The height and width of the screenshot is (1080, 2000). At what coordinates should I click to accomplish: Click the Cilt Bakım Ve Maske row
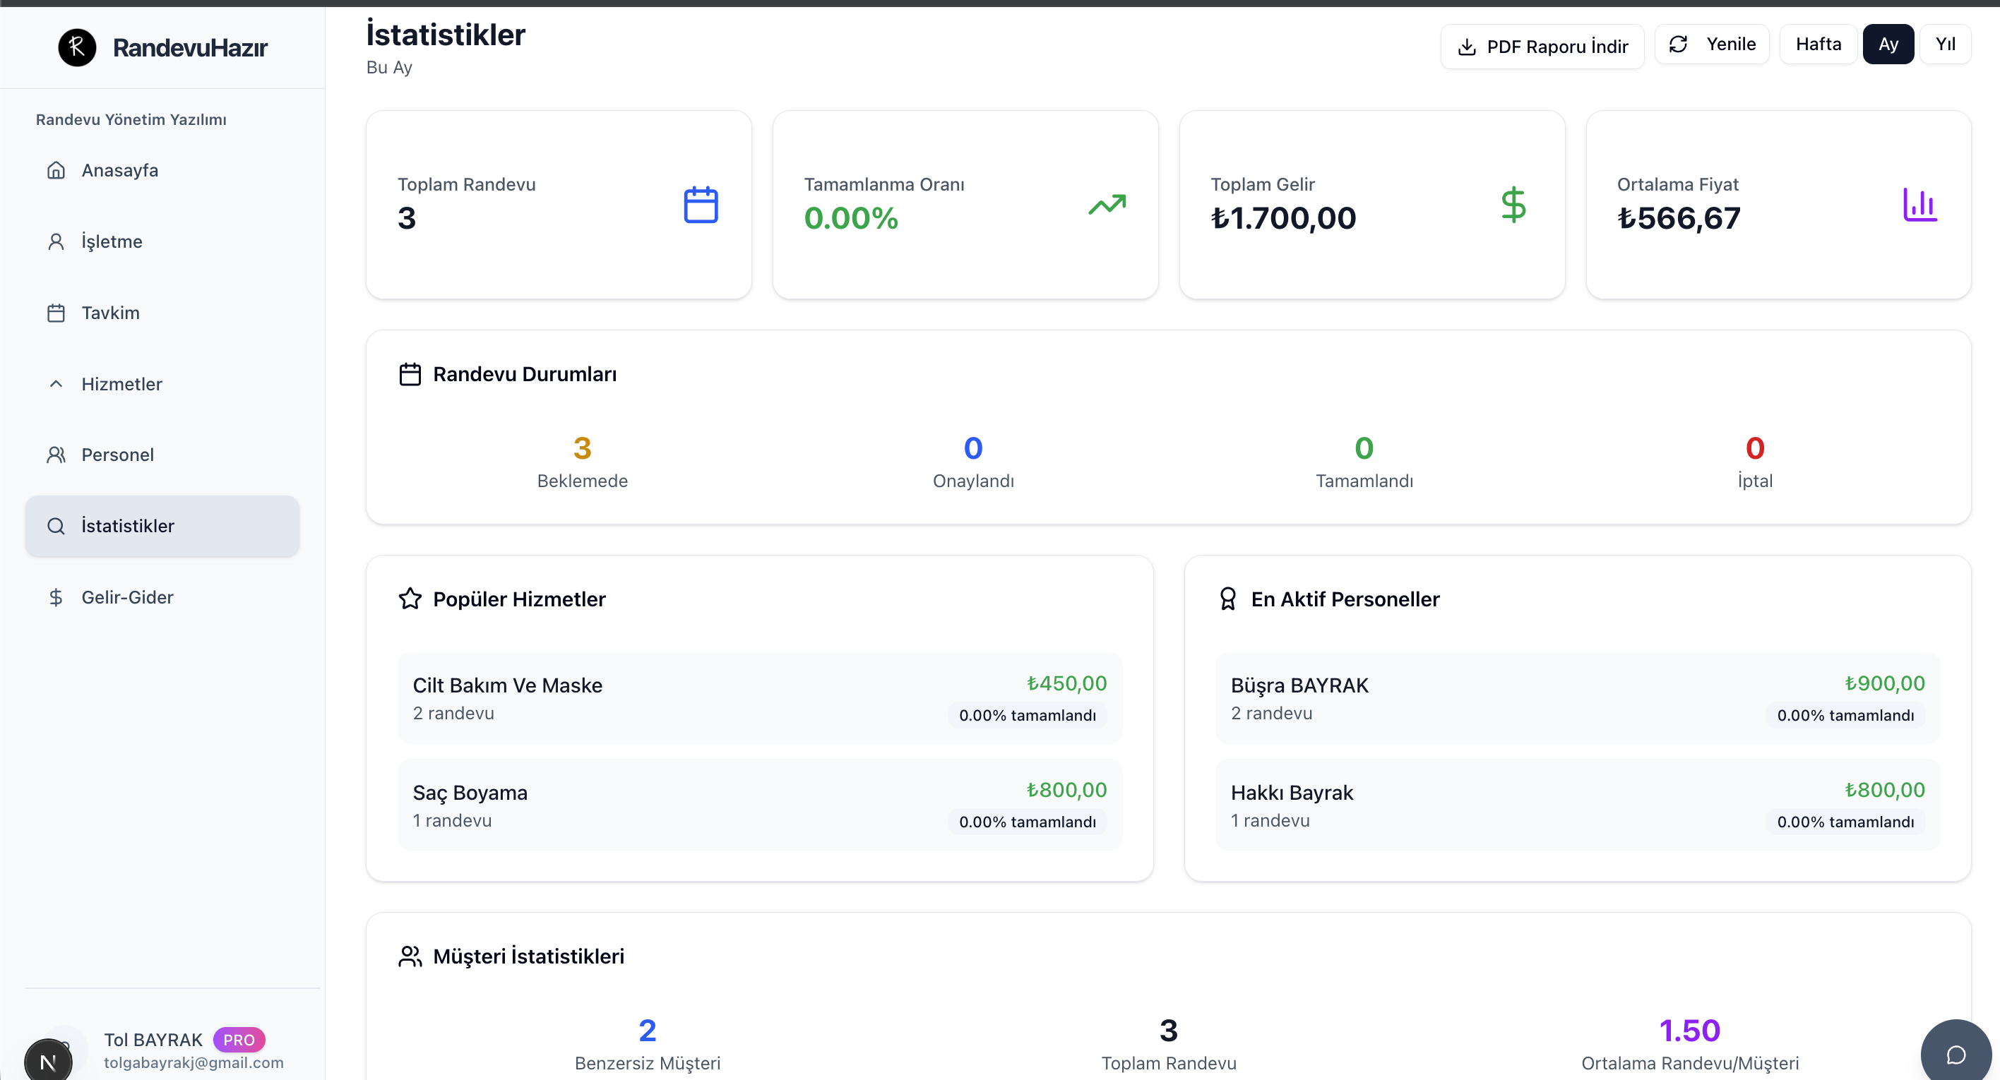point(759,698)
